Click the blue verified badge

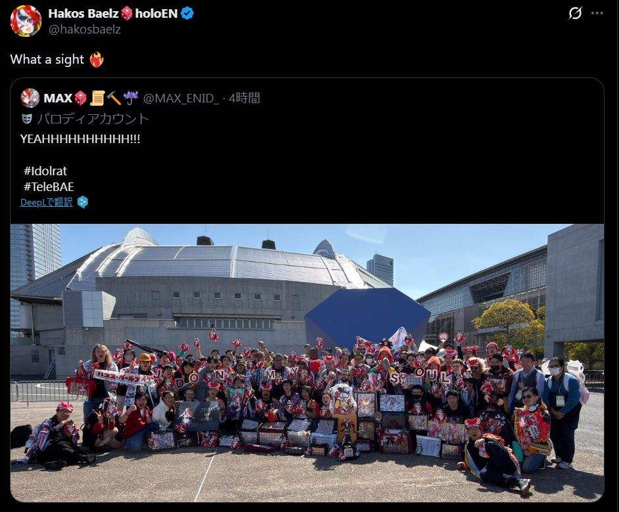pos(187,13)
